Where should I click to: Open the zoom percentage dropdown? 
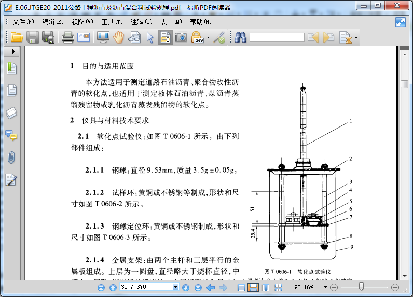(x=325, y=287)
